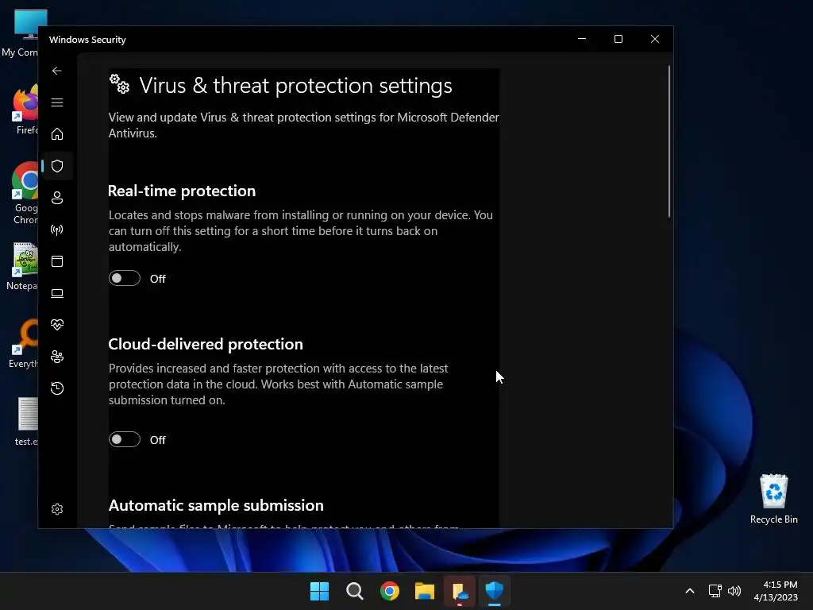Show hidden system tray icons
Viewport: 813px width, 610px height.
click(x=690, y=591)
